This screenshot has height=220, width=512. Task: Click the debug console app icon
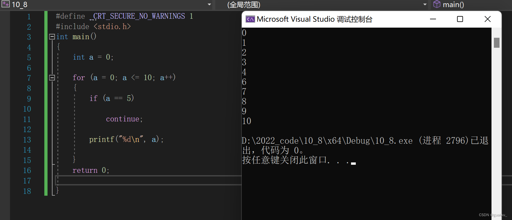pyautogui.click(x=250, y=19)
